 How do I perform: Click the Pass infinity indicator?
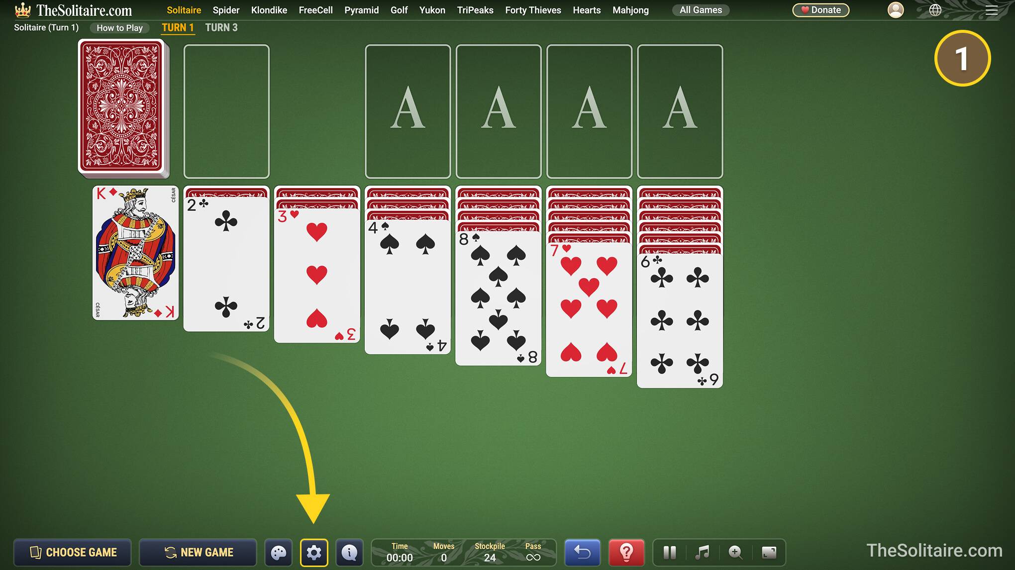coord(533,553)
